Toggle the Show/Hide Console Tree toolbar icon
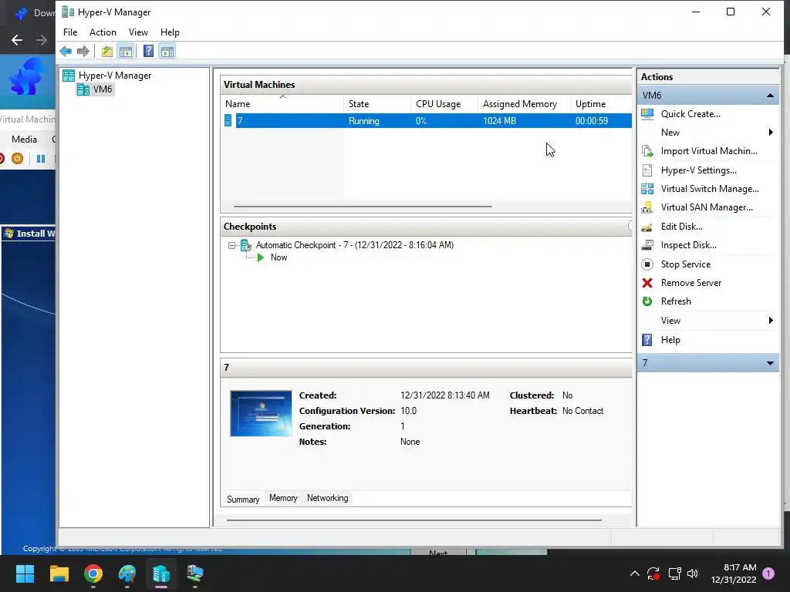790x592 pixels. click(x=126, y=51)
